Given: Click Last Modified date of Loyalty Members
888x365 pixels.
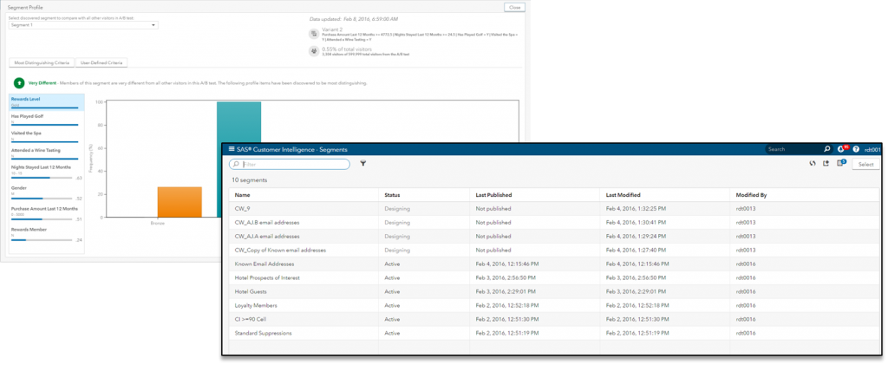Looking at the screenshot, I should click(x=637, y=305).
